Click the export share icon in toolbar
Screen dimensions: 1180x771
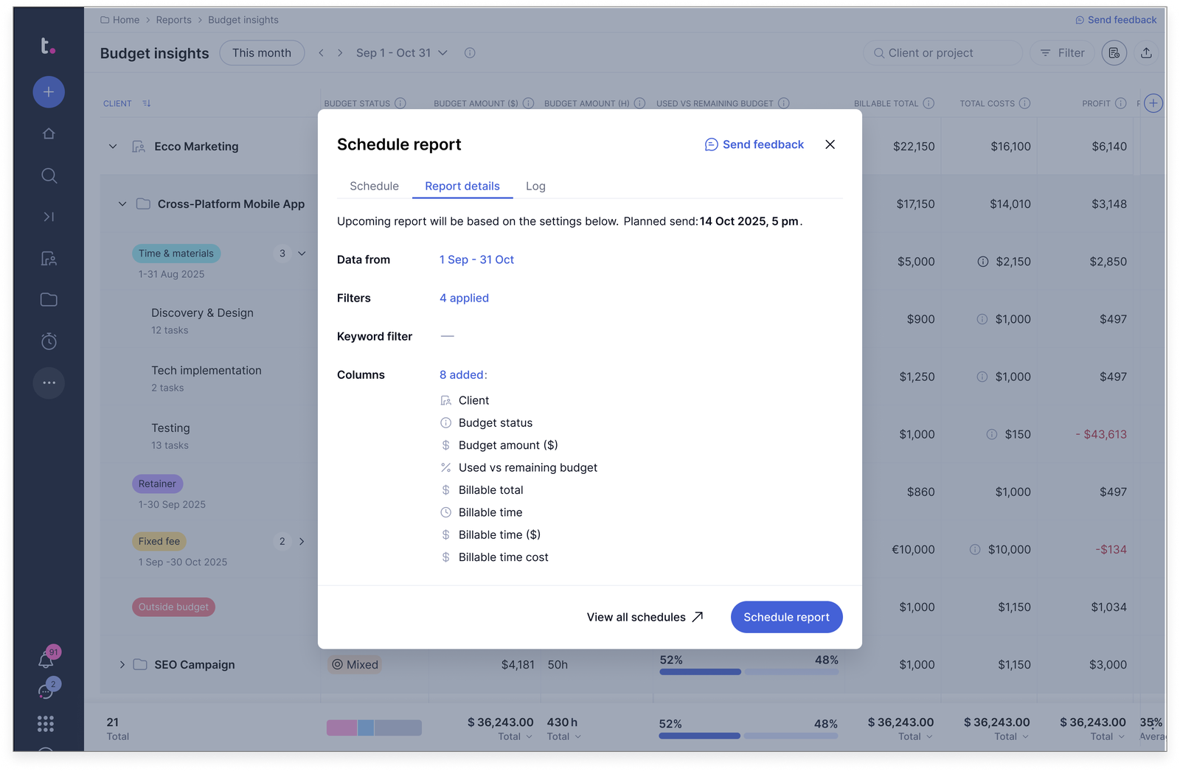[x=1146, y=53]
